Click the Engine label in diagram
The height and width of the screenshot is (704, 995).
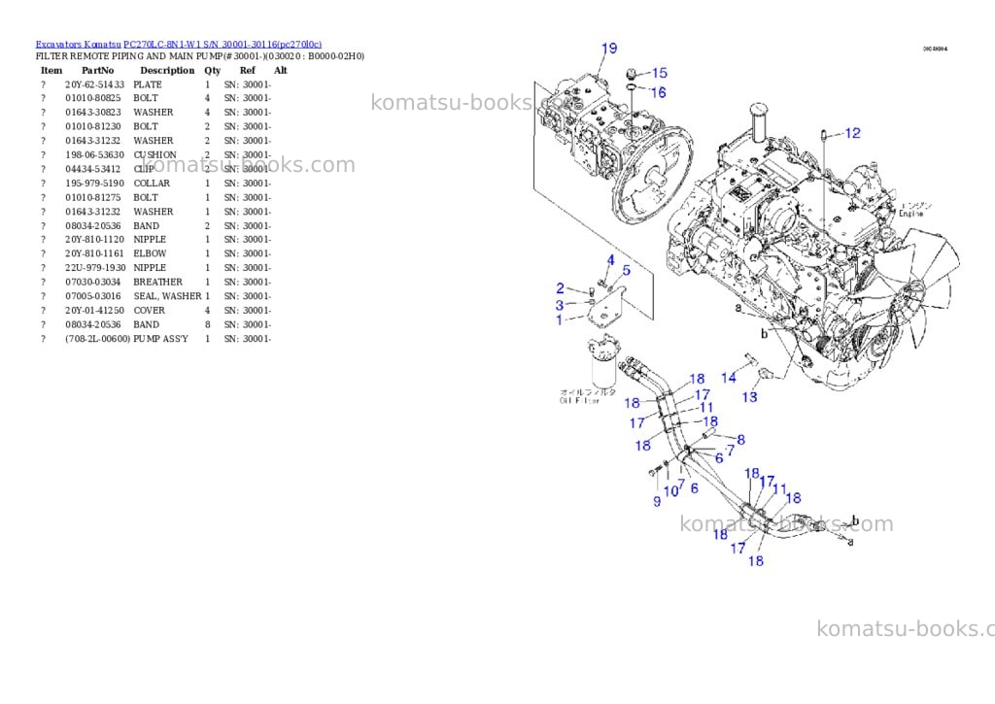click(910, 214)
